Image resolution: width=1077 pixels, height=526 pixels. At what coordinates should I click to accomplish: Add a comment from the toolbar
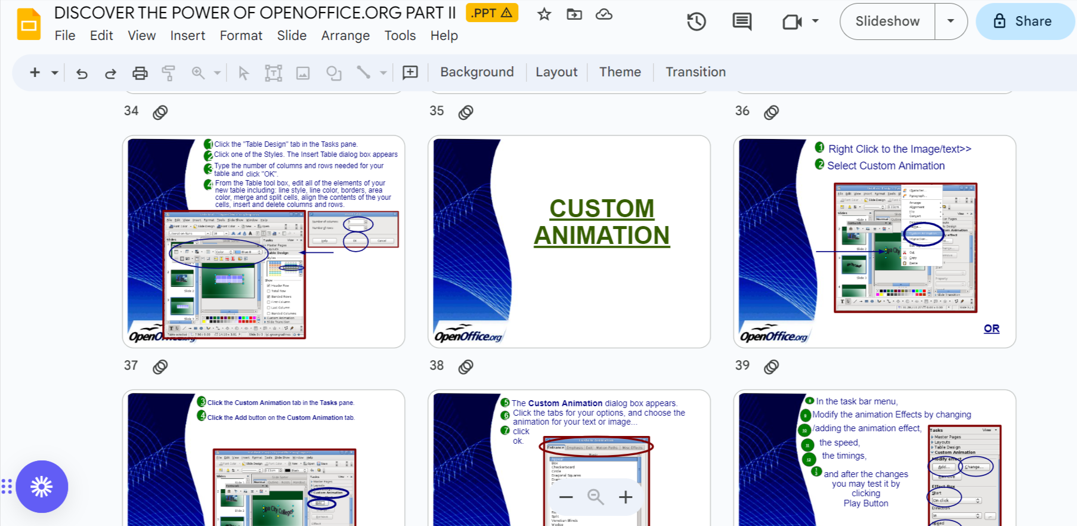tap(410, 73)
